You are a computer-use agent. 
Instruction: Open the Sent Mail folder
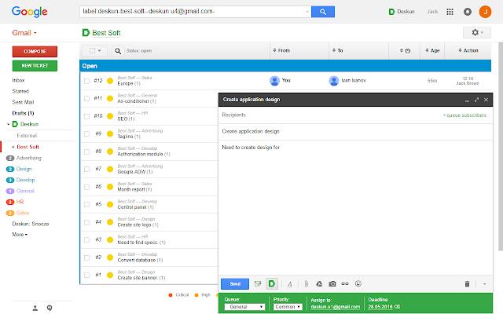tap(26, 102)
